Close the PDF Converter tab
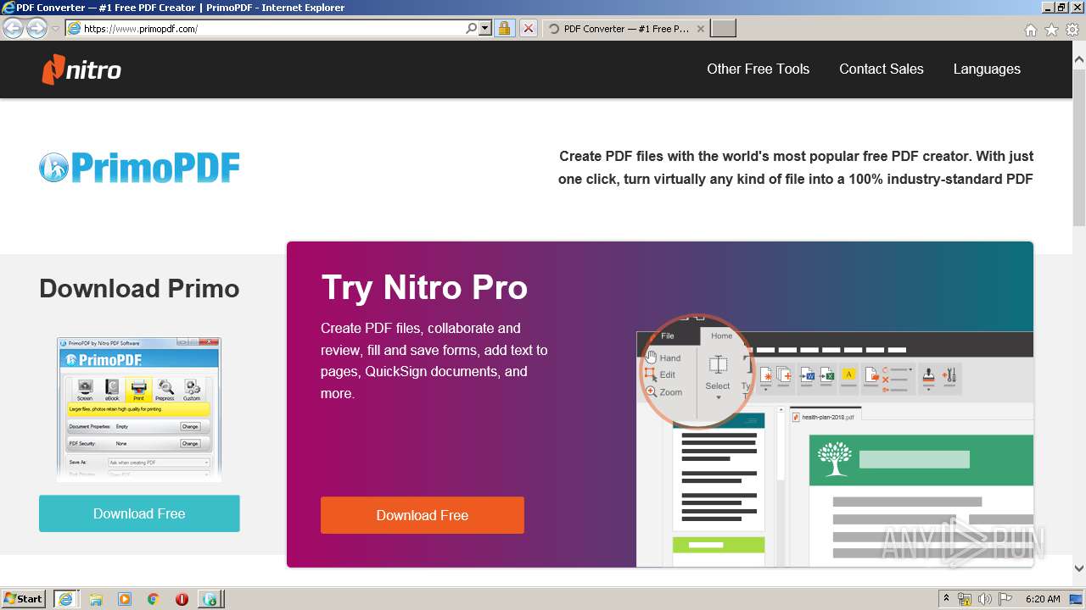1086x610 pixels. tap(700, 29)
